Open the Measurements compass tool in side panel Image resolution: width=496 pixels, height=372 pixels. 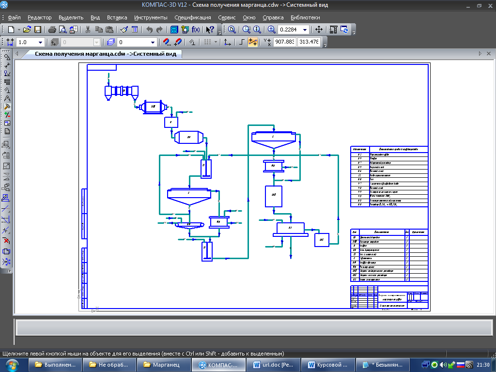pyautogui.click(x=7, y=98)
